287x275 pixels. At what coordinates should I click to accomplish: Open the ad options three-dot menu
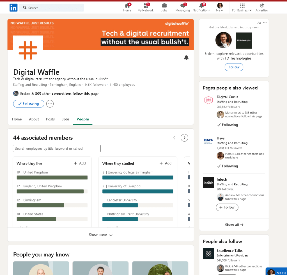click(x=265, y=23)
